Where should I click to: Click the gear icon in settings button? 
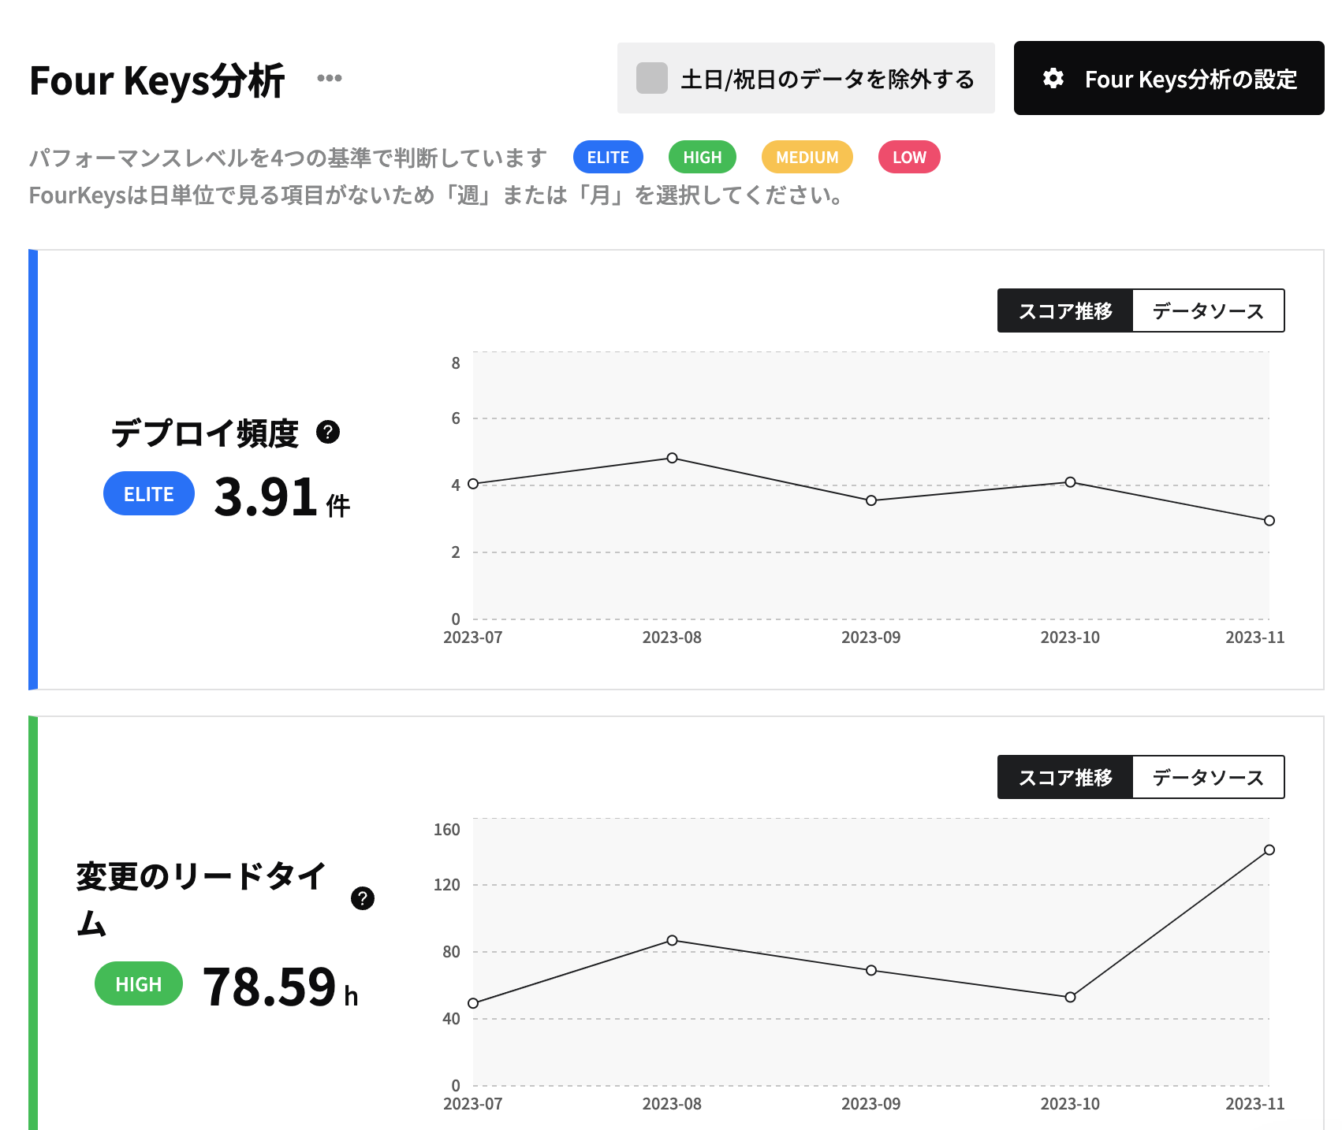click(1053, 78)
